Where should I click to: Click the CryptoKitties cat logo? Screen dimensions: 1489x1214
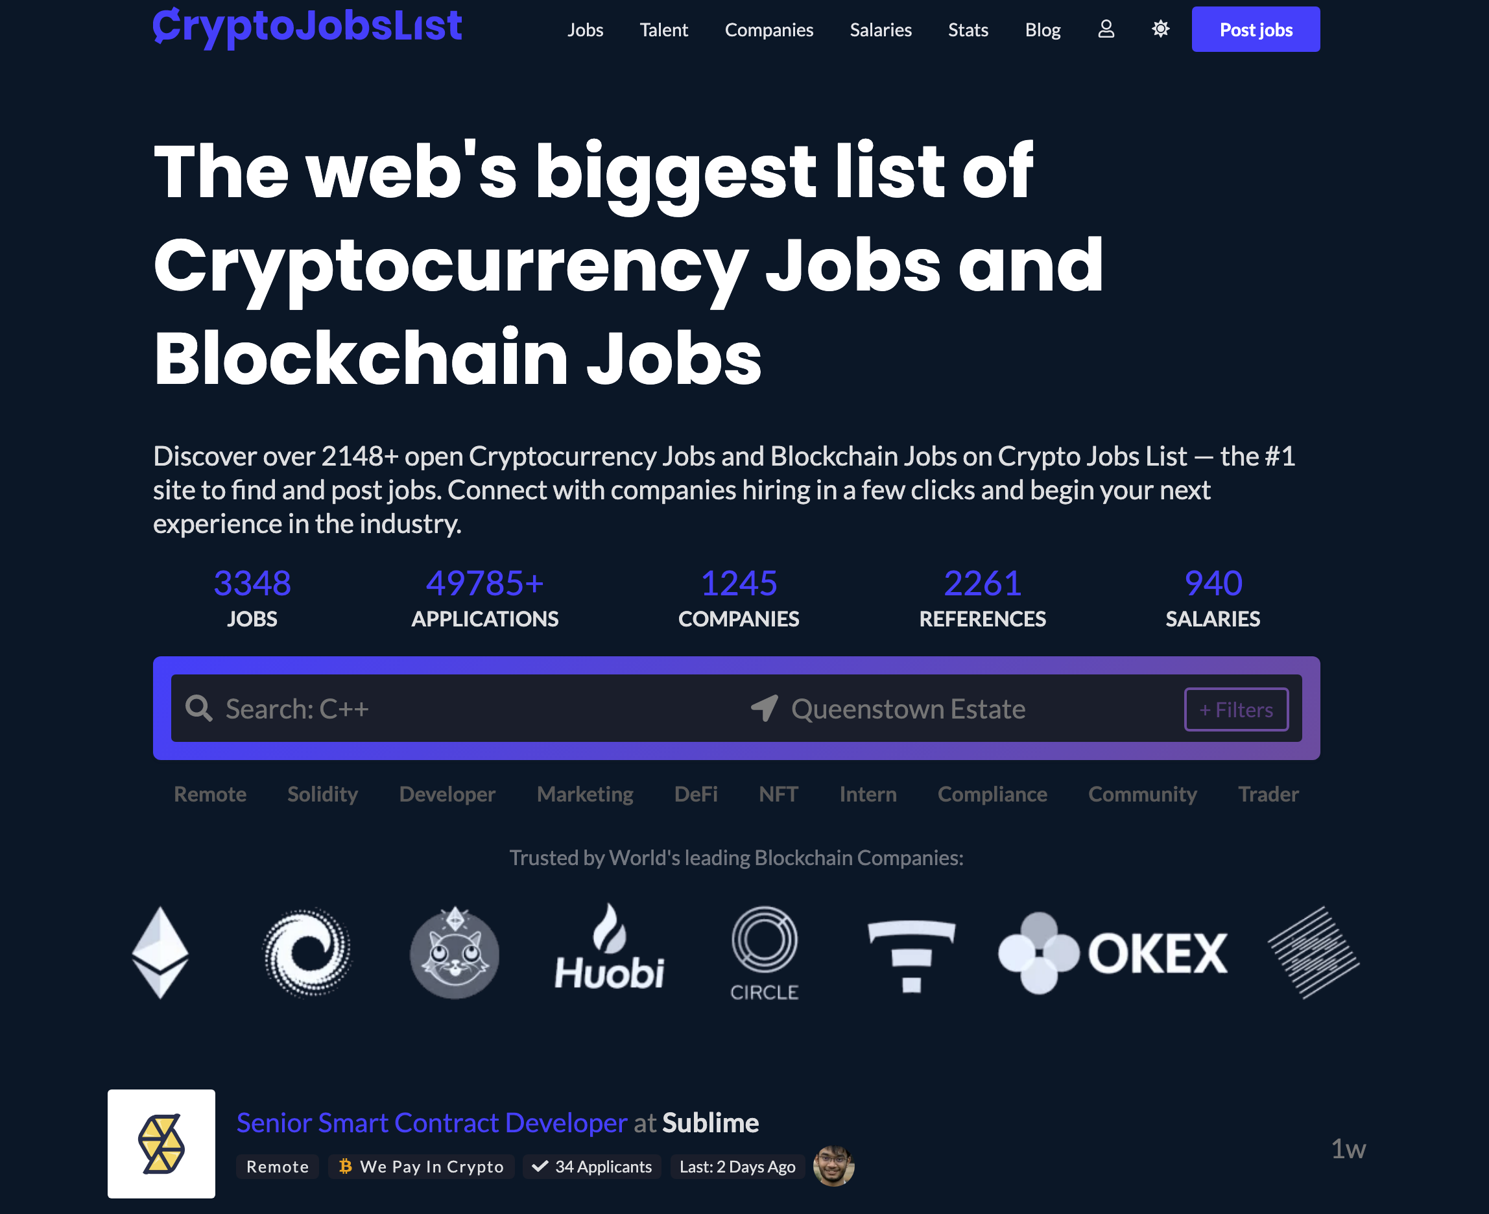(455, 953)
